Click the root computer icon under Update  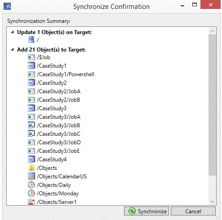click(x=31, y=39)
